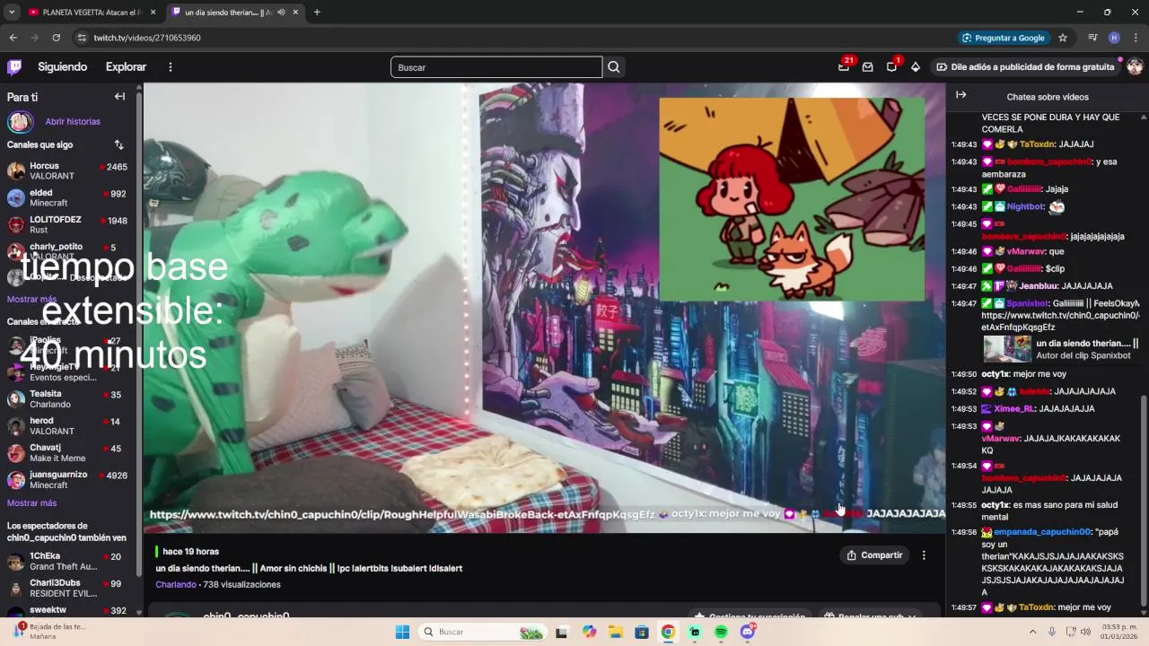Open herod VALORANT channel
The image size is (1149, 646).
67,425
